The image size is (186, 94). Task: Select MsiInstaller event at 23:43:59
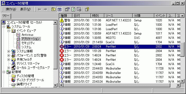[120, 73]
